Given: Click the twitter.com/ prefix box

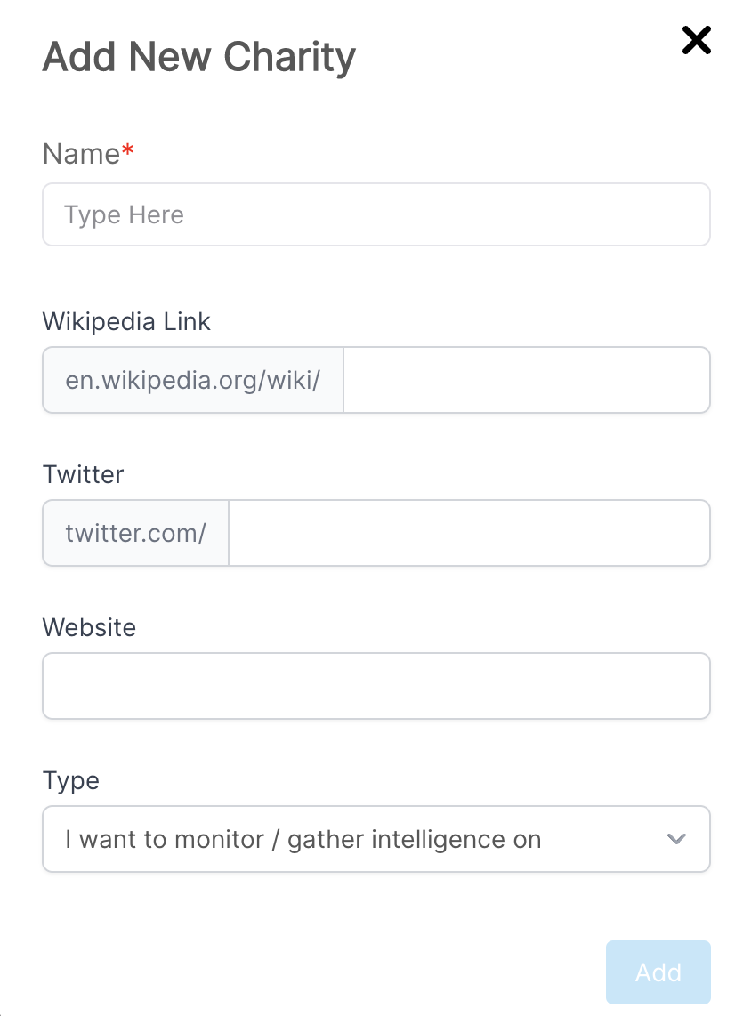Looking at the screenshot, I should 136,533.
